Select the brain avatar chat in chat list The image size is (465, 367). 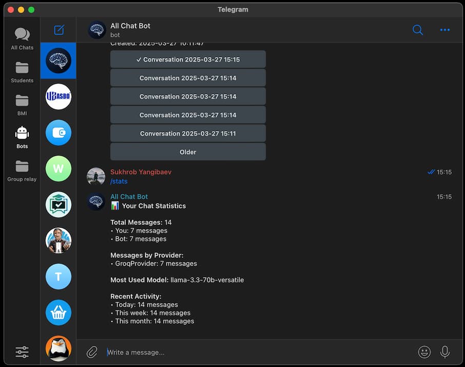click(x=59, y=61)
